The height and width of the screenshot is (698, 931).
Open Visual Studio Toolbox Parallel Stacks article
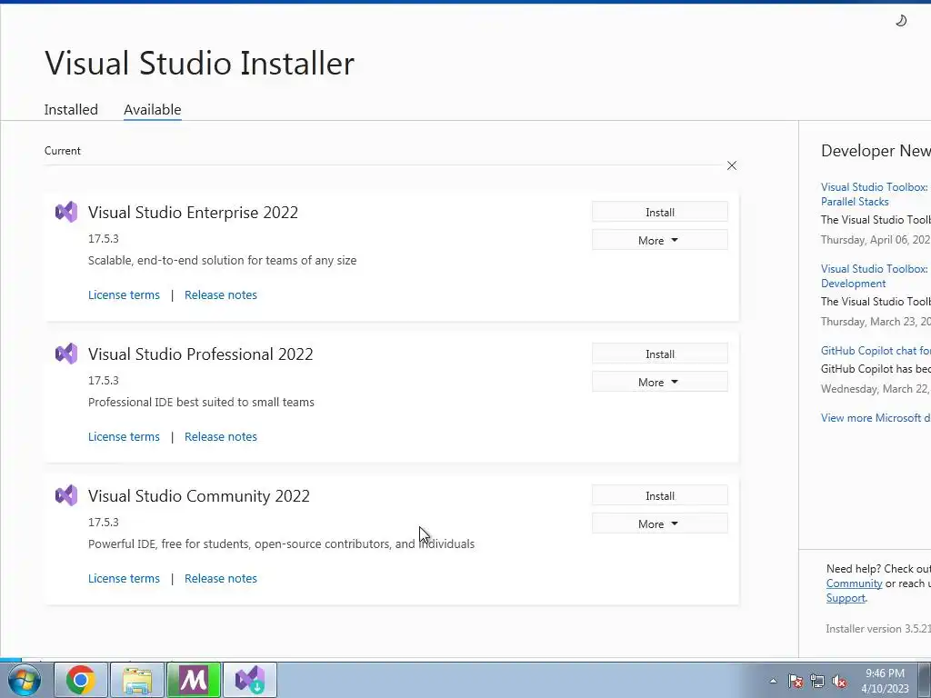[x=876, y=194]
